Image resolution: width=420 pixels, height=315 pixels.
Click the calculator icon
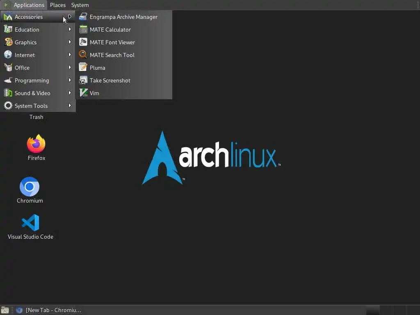click(83, 29)
